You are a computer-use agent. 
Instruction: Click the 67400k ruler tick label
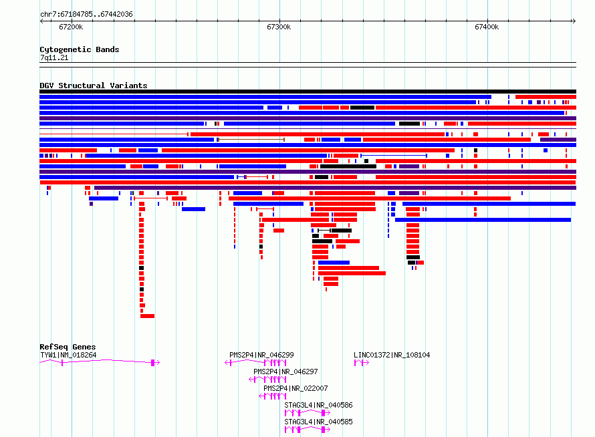pyautogui.click(x=487, y=27)
